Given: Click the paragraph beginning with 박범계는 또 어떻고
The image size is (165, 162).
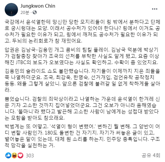Looking at the screenshot, I should [x=82, y=136].
